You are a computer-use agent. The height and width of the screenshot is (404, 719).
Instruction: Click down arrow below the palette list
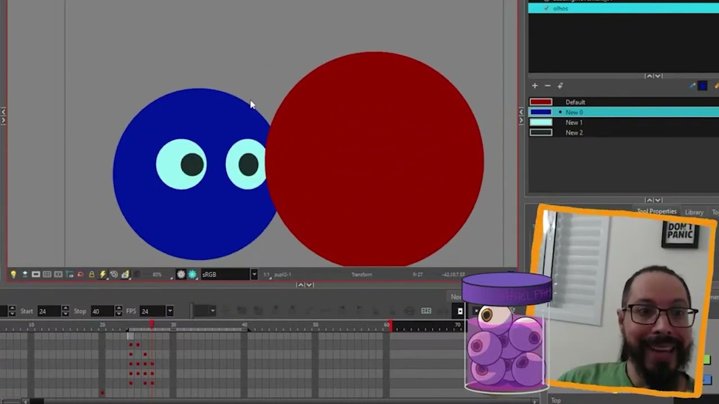(658, 76)
